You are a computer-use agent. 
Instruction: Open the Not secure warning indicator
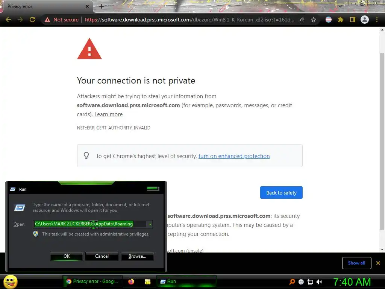(62, 20)
